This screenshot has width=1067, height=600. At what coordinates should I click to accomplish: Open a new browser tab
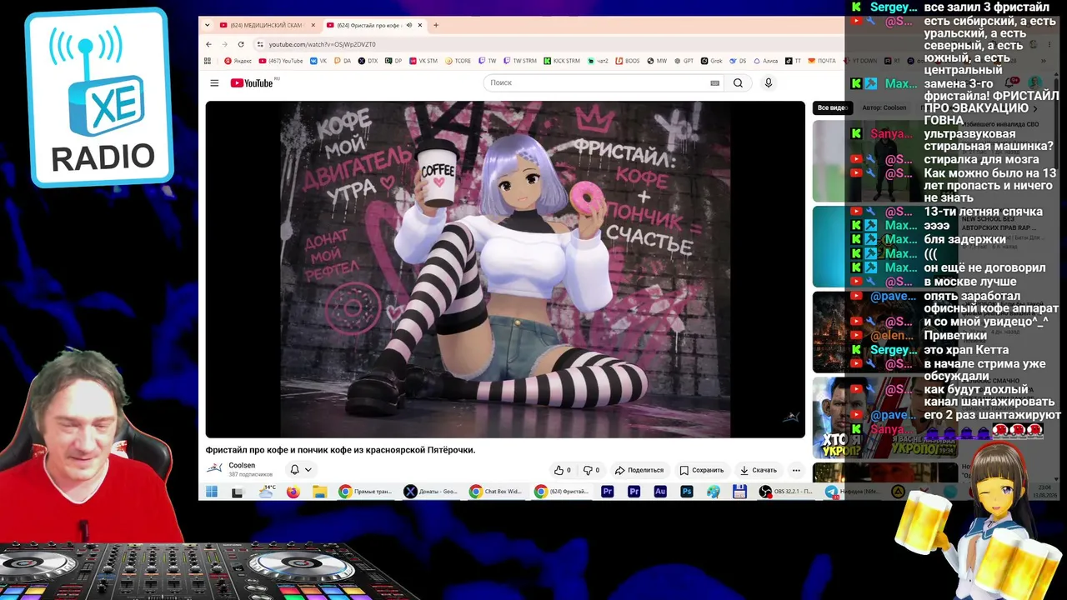[436, 25]
